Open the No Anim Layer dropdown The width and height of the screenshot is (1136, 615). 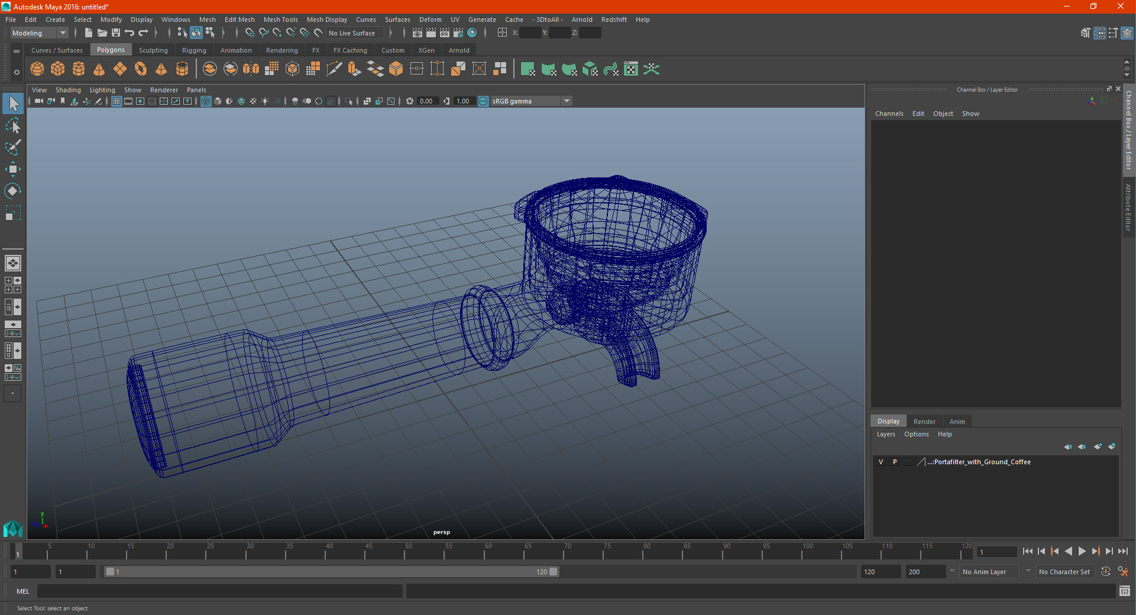coord(989,572)
